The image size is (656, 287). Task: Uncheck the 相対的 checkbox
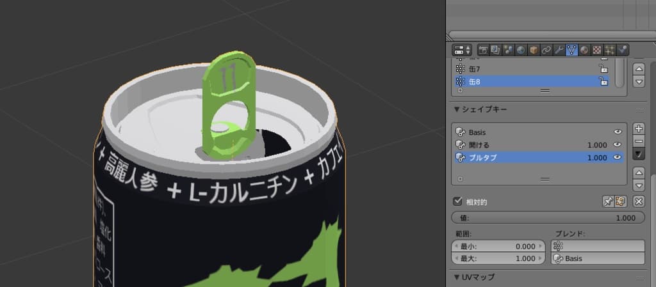(x=457, y=202)
